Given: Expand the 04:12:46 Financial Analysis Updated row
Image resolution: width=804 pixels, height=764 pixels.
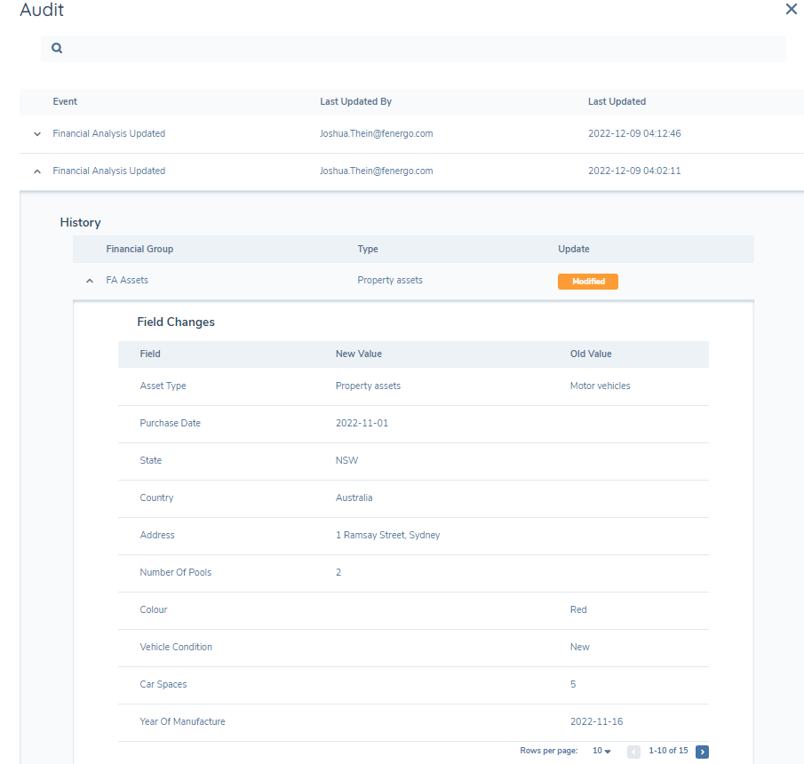Looking at the screenshot, I should pyautogui.click(x=37, y=134).
